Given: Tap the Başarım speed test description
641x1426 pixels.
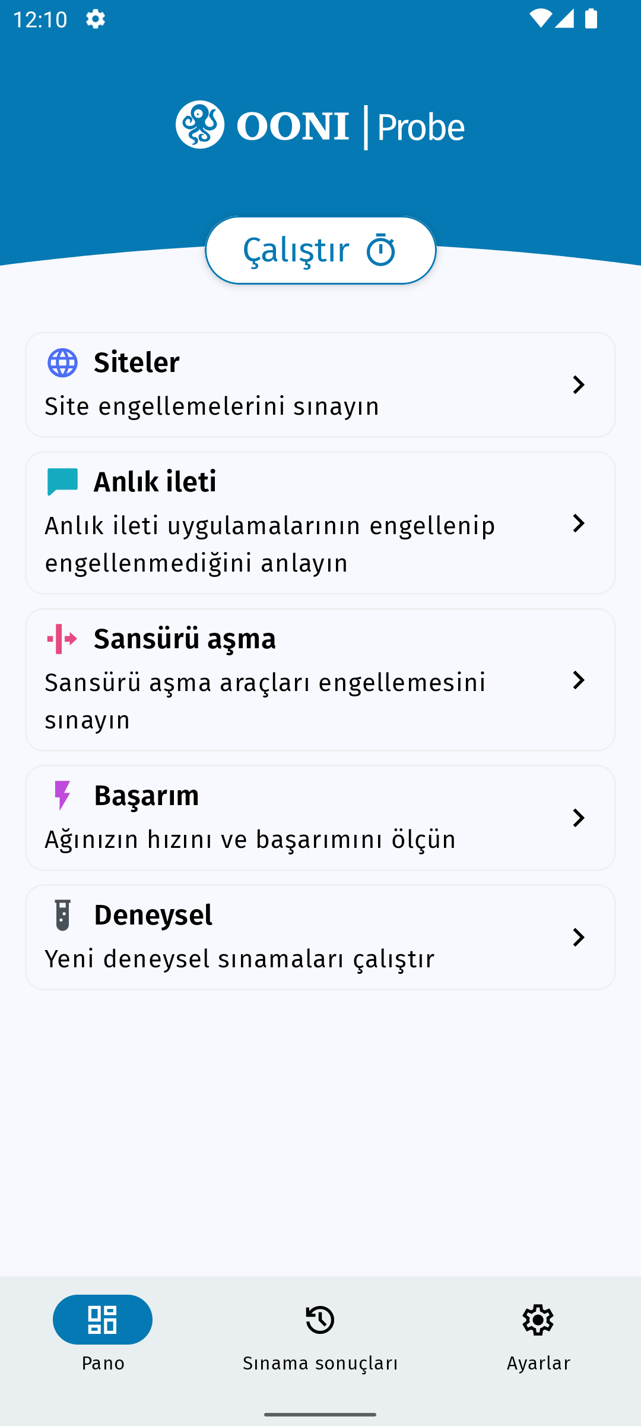Looking at the screenshot, I should pos(250,840).
